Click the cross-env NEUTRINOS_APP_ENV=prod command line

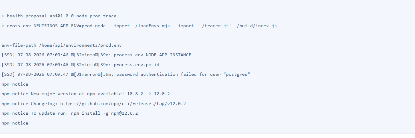pyautogui.click(x=139, y=26)
